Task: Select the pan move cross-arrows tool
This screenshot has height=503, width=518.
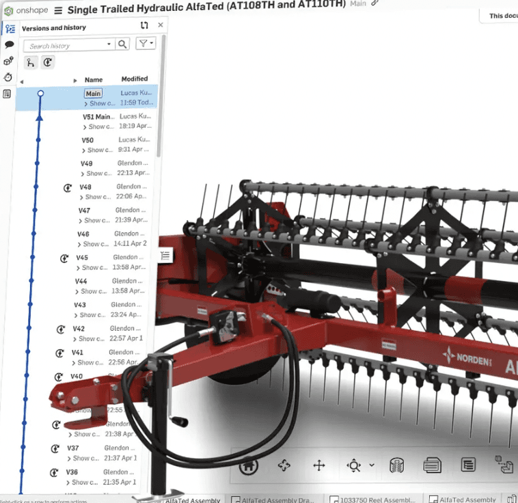Action: [x=319, y=465]
